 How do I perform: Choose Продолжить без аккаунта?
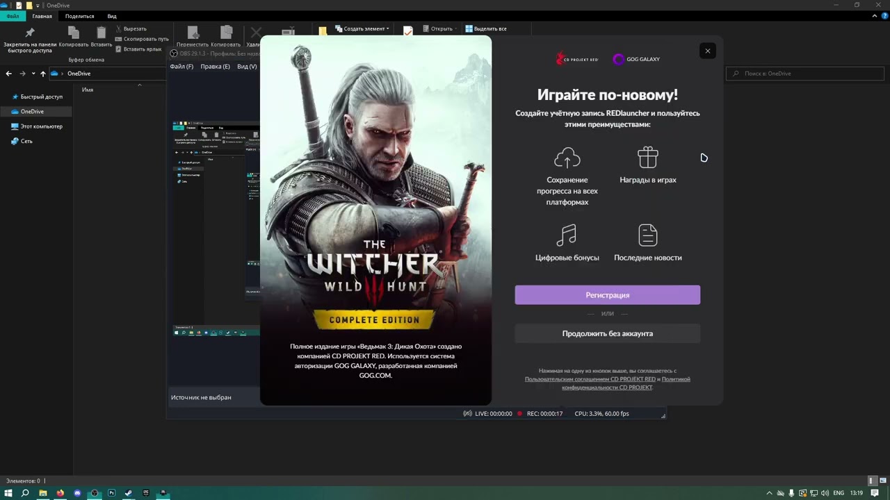coord(607,333)
